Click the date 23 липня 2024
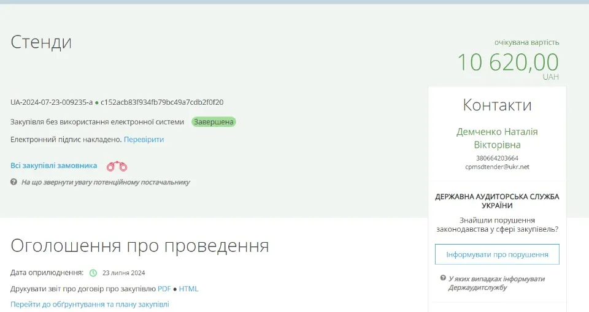 pyautogui.click(x=123, y=273)
